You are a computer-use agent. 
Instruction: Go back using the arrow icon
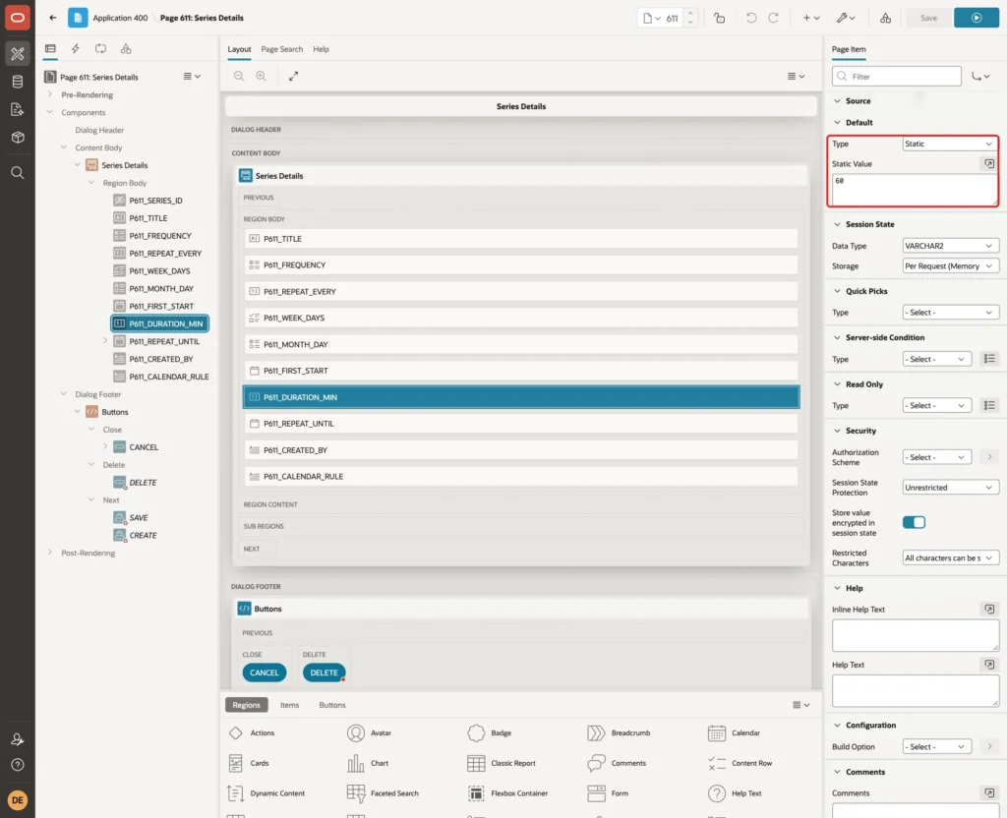(x=53, y=18)
